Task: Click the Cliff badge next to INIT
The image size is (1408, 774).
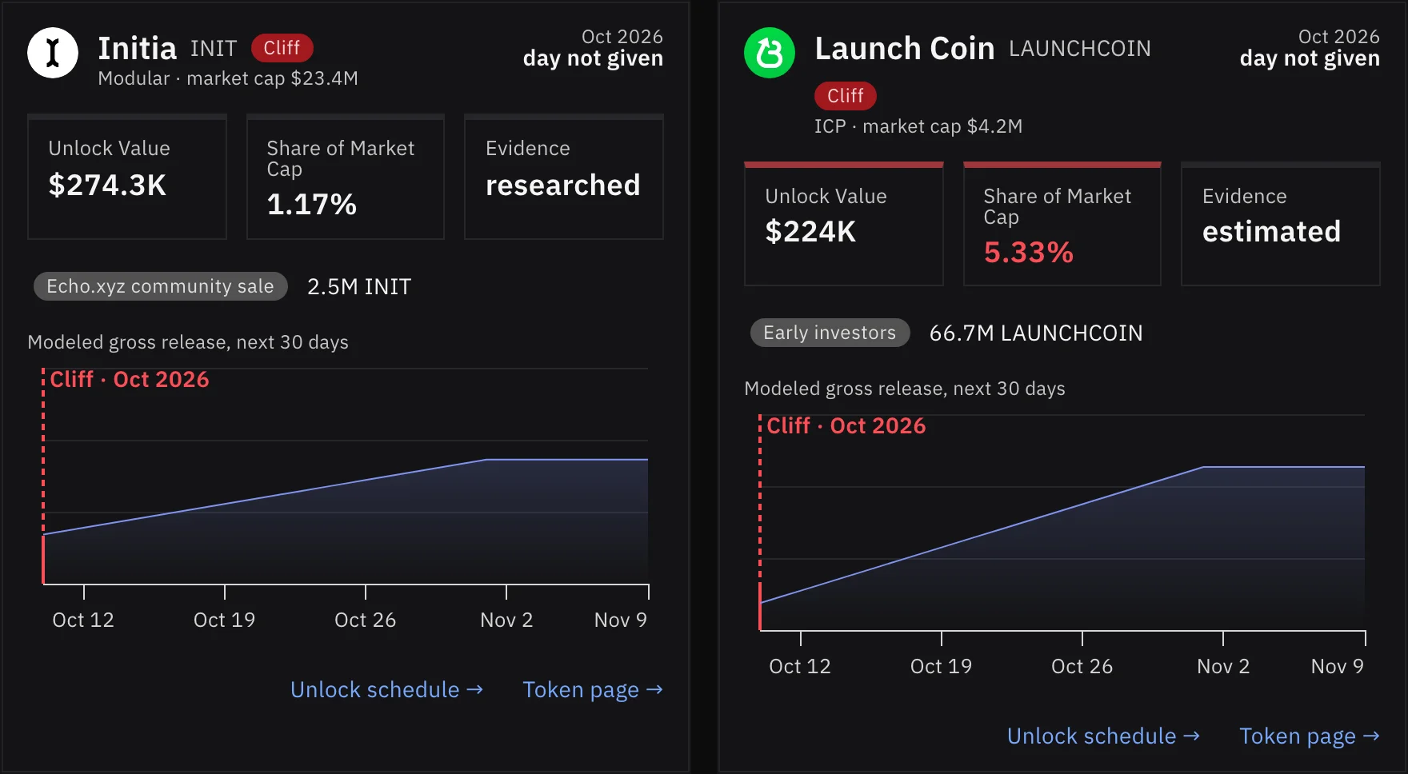Action: tap(282, 48)
